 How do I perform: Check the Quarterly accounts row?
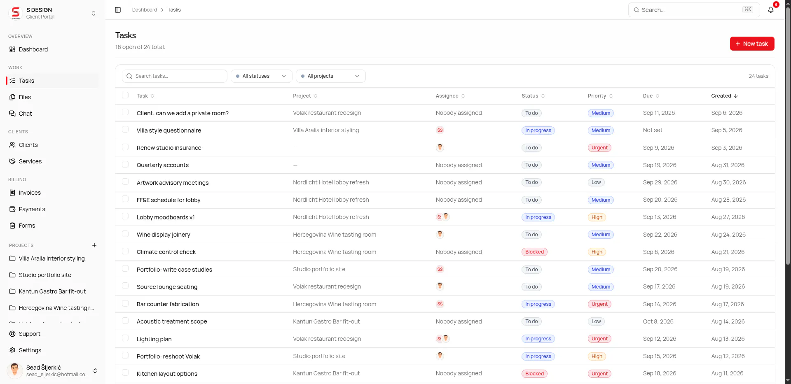125,164
